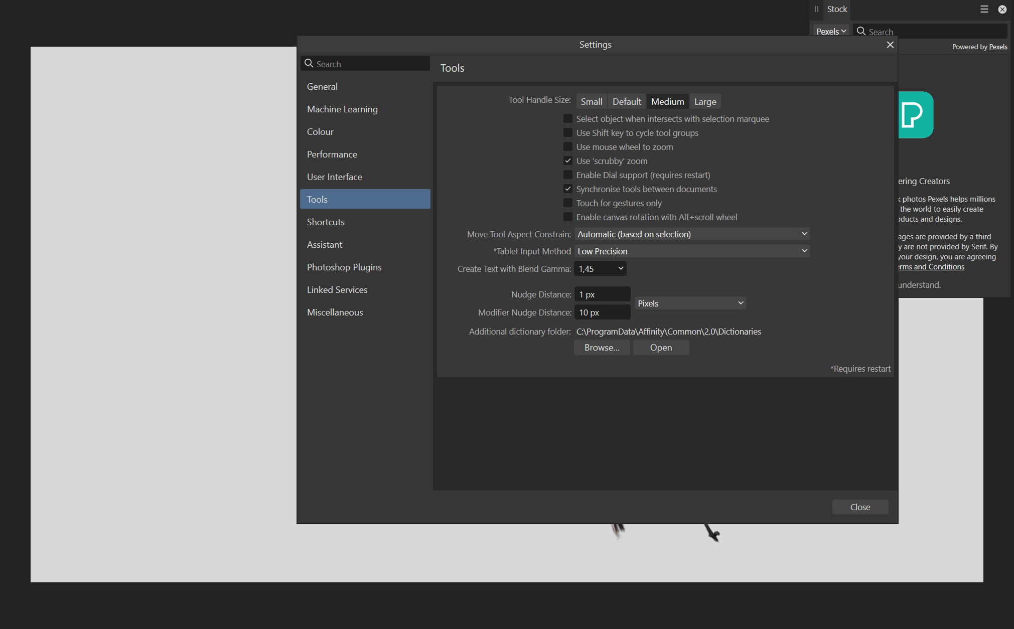Image resolution: width=1014 pixels, height=629 pixels.
Task: Click the search magnifier icon in Settings
Action: click(x=309, y=64)
